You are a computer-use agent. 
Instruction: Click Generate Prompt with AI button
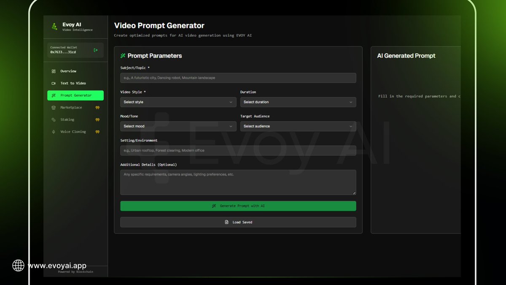pyautogui.click(x=238, y=206)
